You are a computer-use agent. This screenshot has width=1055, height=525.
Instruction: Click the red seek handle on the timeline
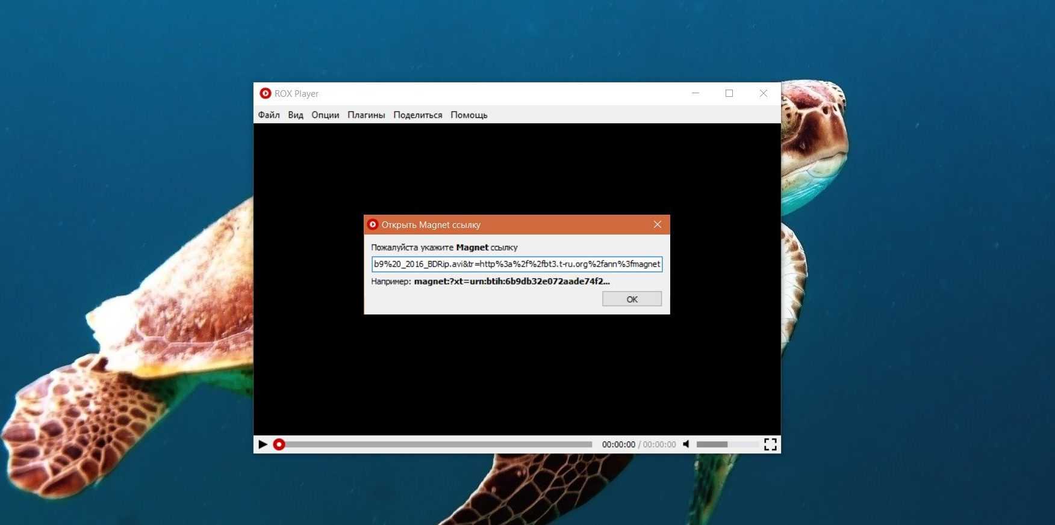(x=279, y=444)
